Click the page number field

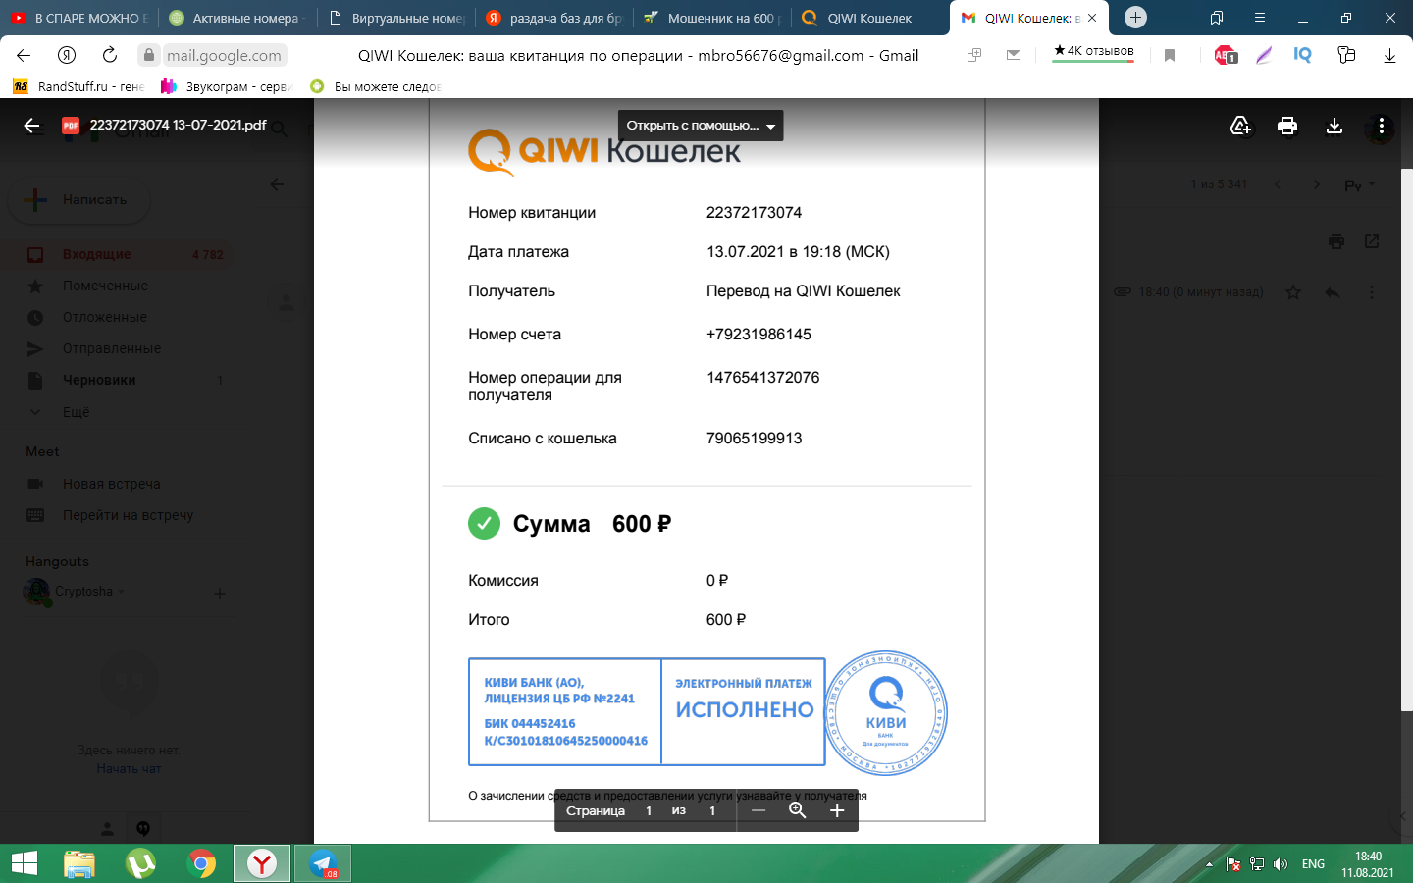649,810
